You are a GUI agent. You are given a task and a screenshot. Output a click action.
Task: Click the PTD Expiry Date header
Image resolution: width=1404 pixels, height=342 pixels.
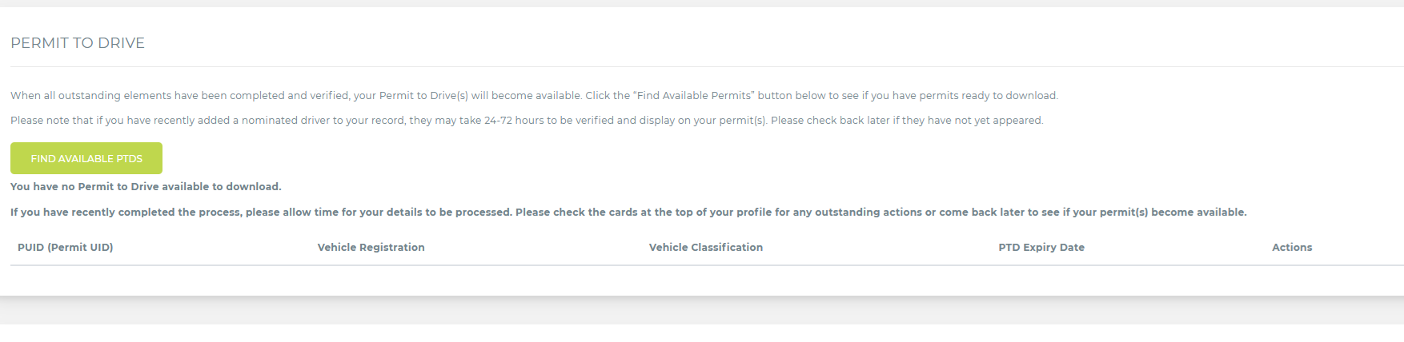pyautogui.click(x=1041, y=248)
